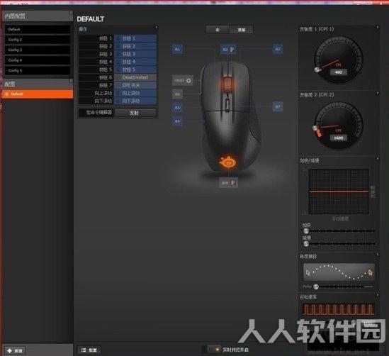Click the acceleration/deceleration curve graph
The height and width of the screenshot is (356, 389).
(x=339, y=191)
